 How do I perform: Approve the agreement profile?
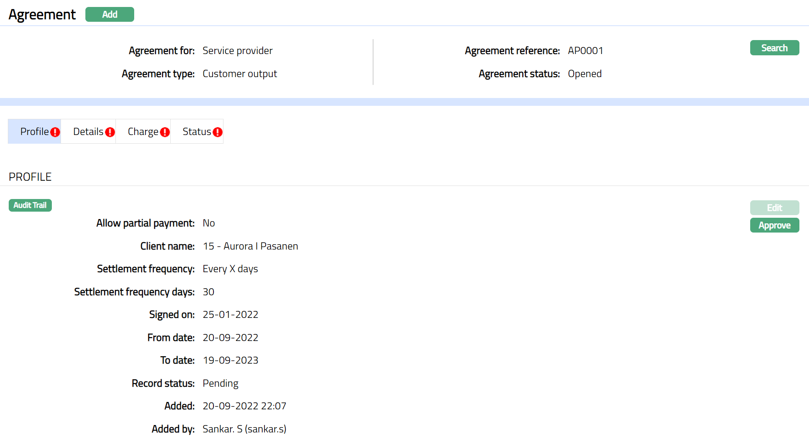(774, 225)
